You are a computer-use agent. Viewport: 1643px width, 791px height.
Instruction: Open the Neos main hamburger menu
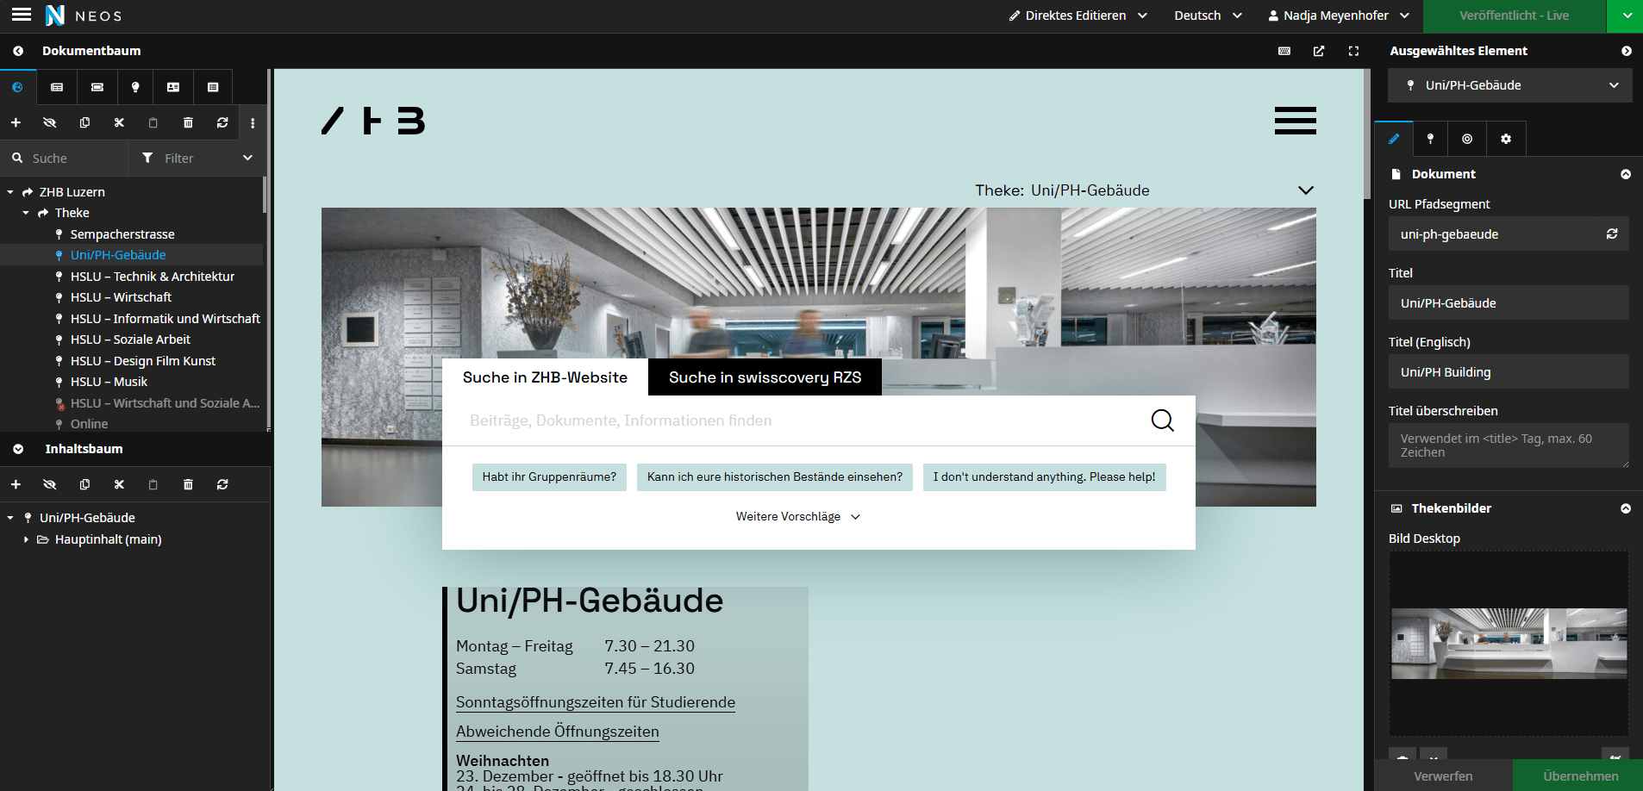(x=21, y=15)
